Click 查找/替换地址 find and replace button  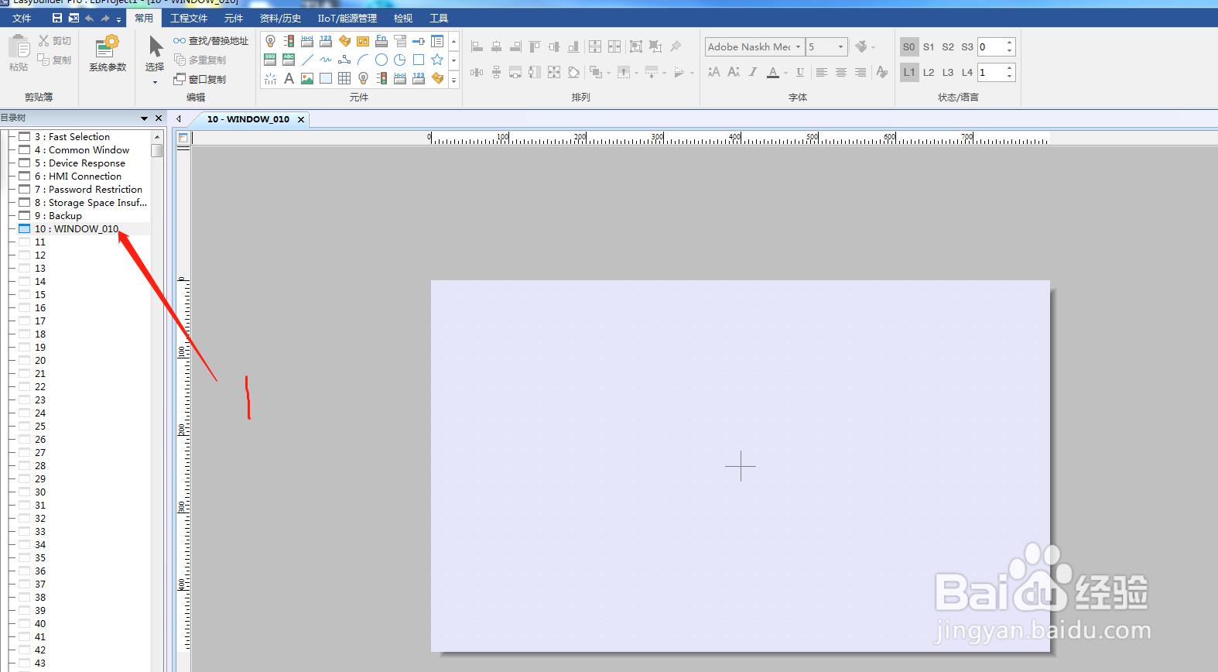(x=211, y=41)
